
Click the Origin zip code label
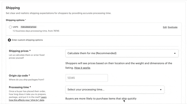(19, 76)
